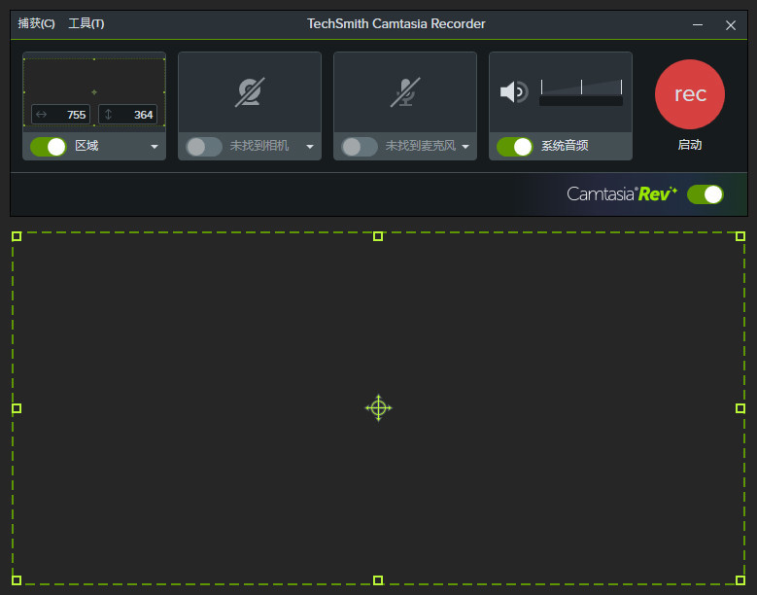The image size is (757, 595).
Task: Enable the camera toggle switch
Action: click(203, 146)
